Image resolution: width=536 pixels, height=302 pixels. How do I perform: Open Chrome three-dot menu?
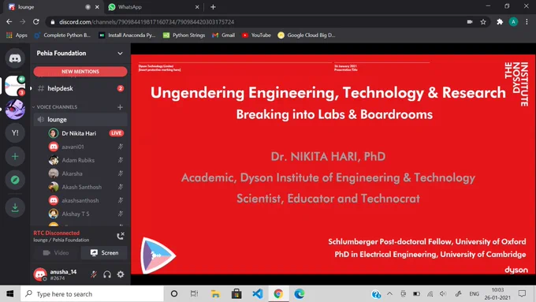click(527, 22)
